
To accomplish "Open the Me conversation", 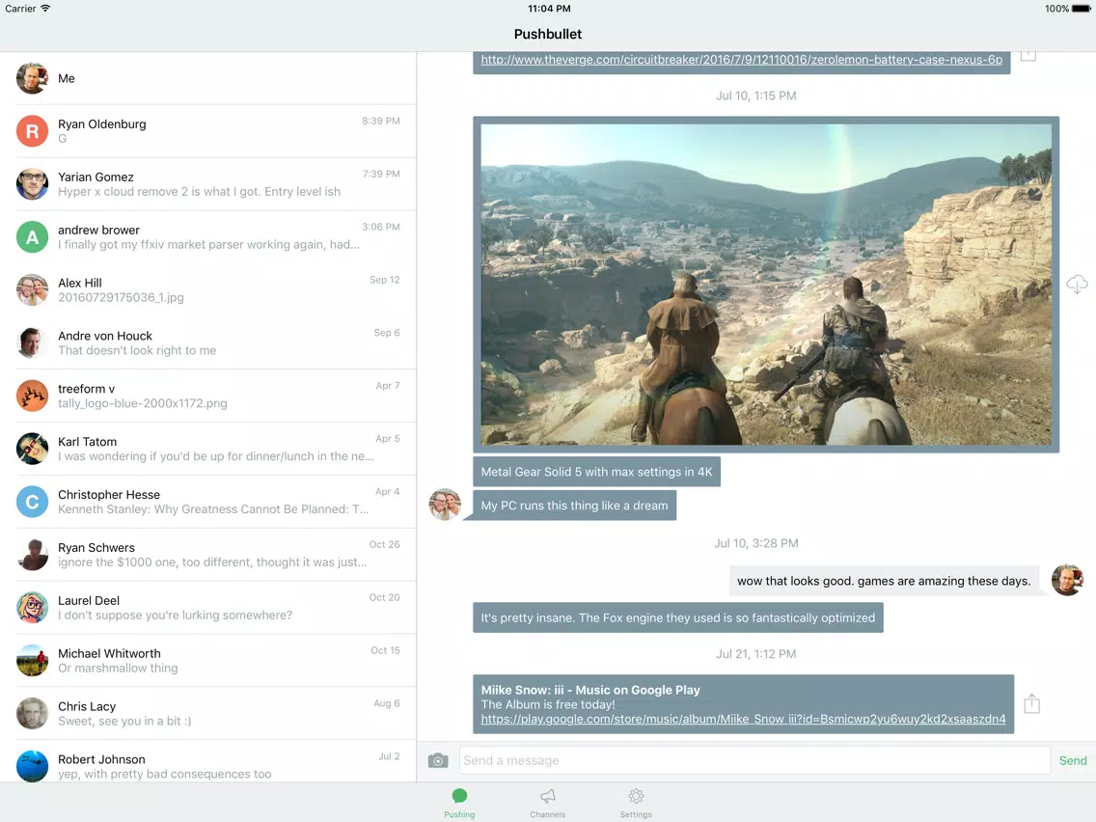I will pyautogui.click(x=208, y=78).
